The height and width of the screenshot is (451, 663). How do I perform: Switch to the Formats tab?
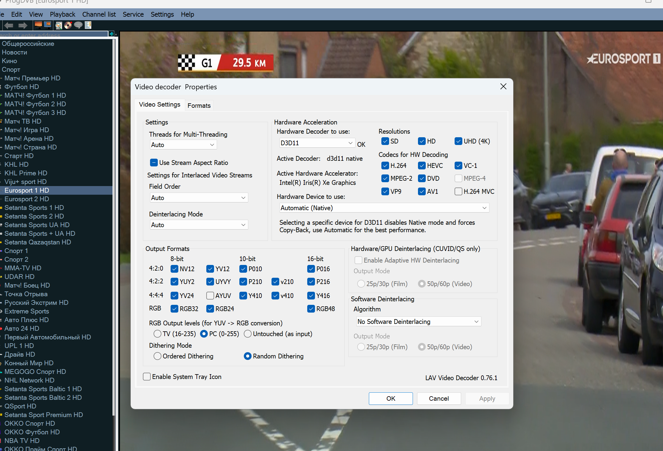click(199, 105)
